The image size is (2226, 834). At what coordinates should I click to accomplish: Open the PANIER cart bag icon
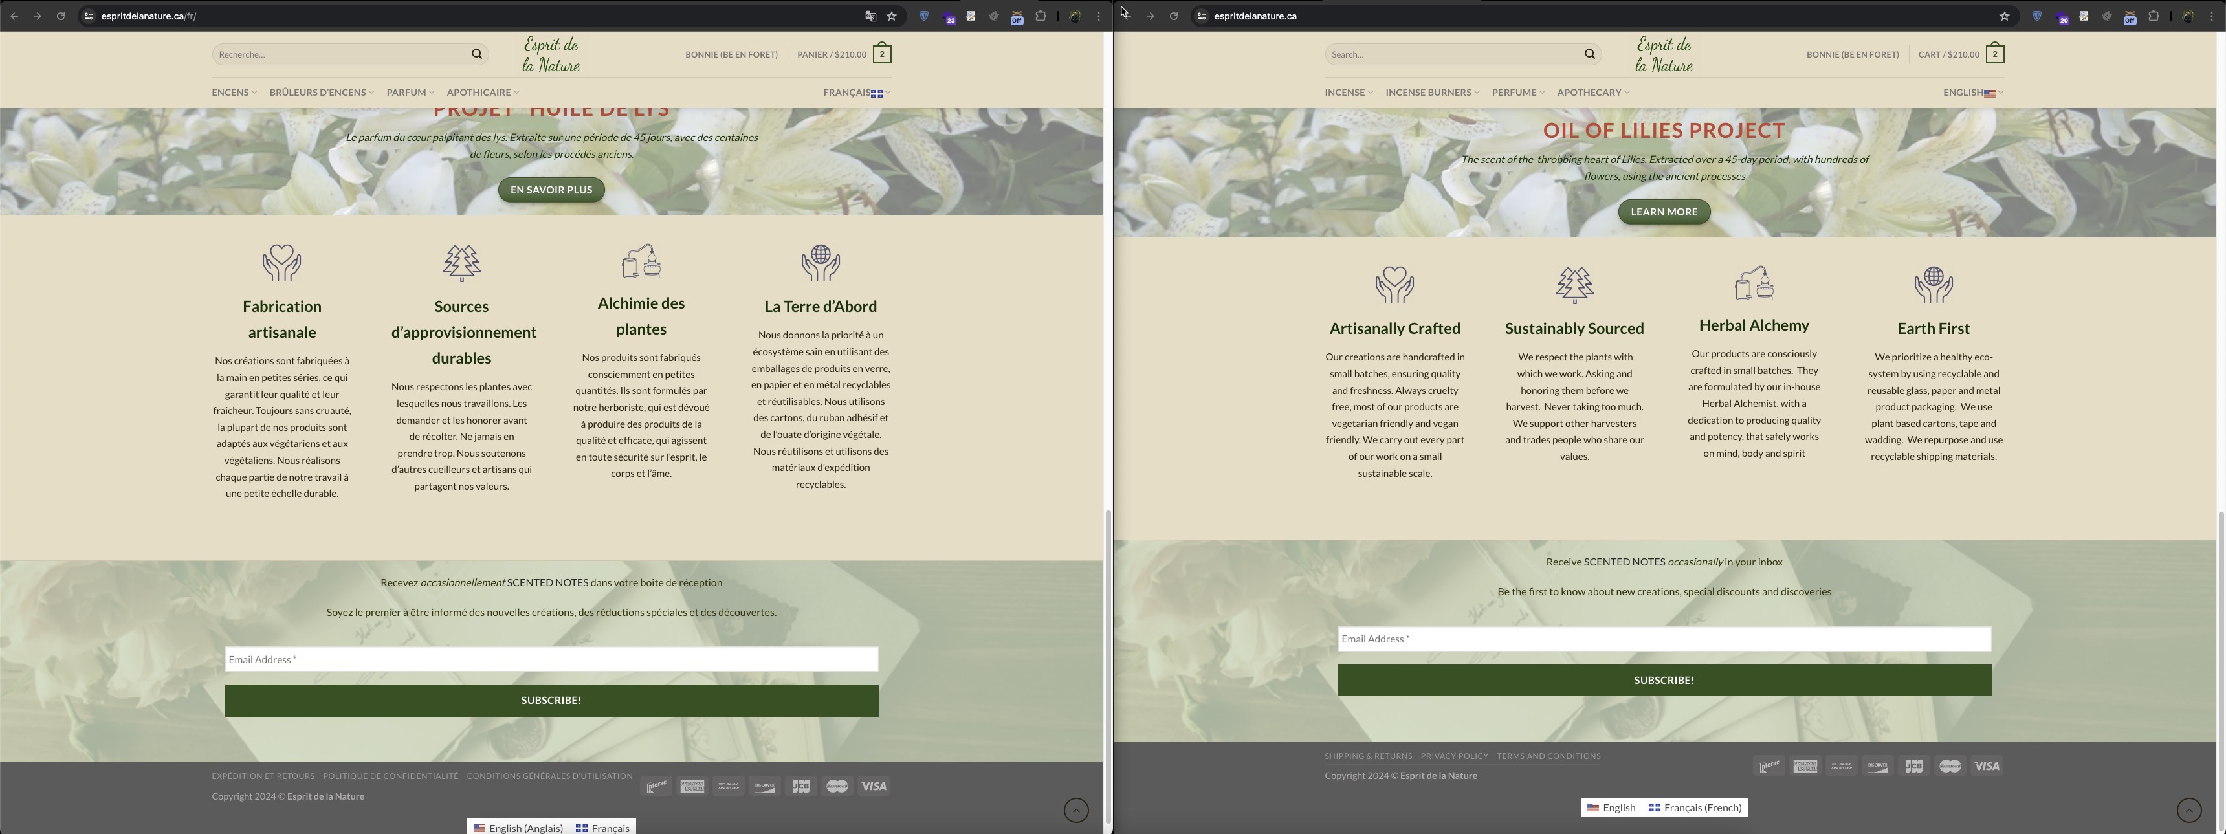click(x=881, y=54)
